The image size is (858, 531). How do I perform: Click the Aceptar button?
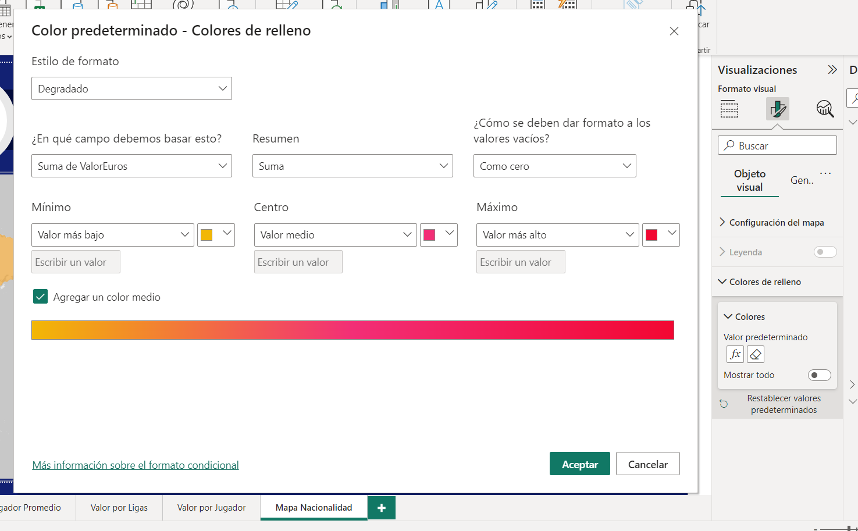coord(580,464)
